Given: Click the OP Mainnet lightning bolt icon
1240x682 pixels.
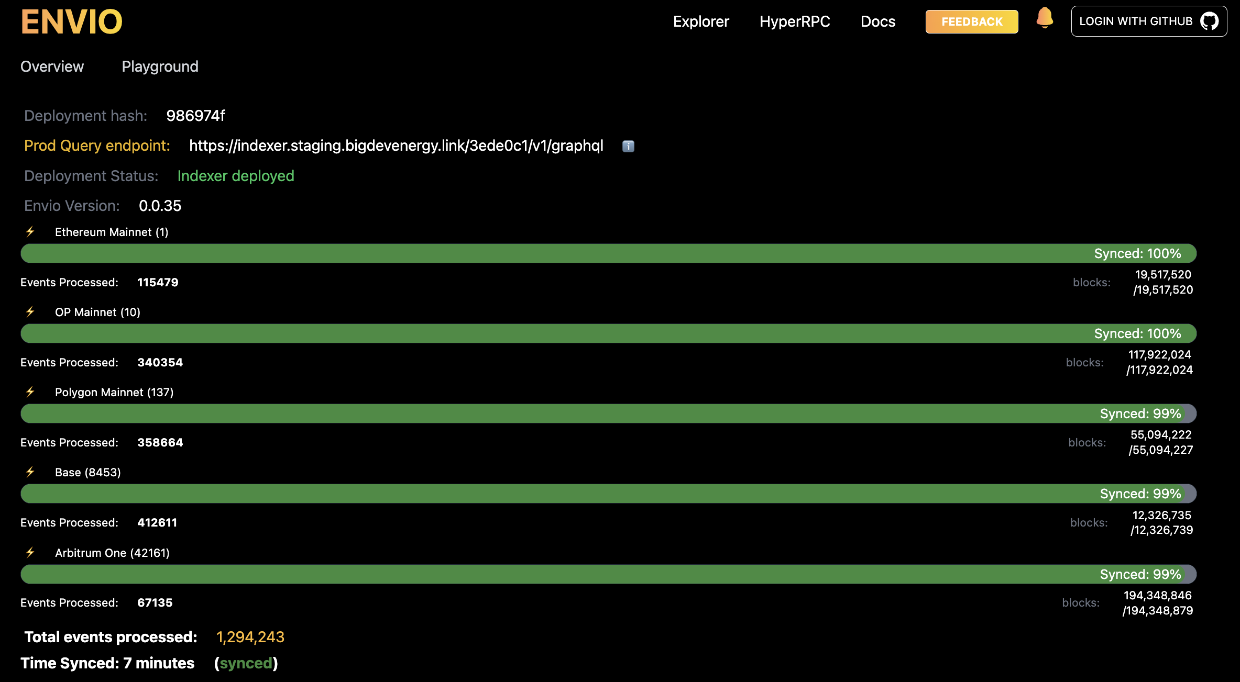Looking at the screenshot, I should tap(30, 312).
